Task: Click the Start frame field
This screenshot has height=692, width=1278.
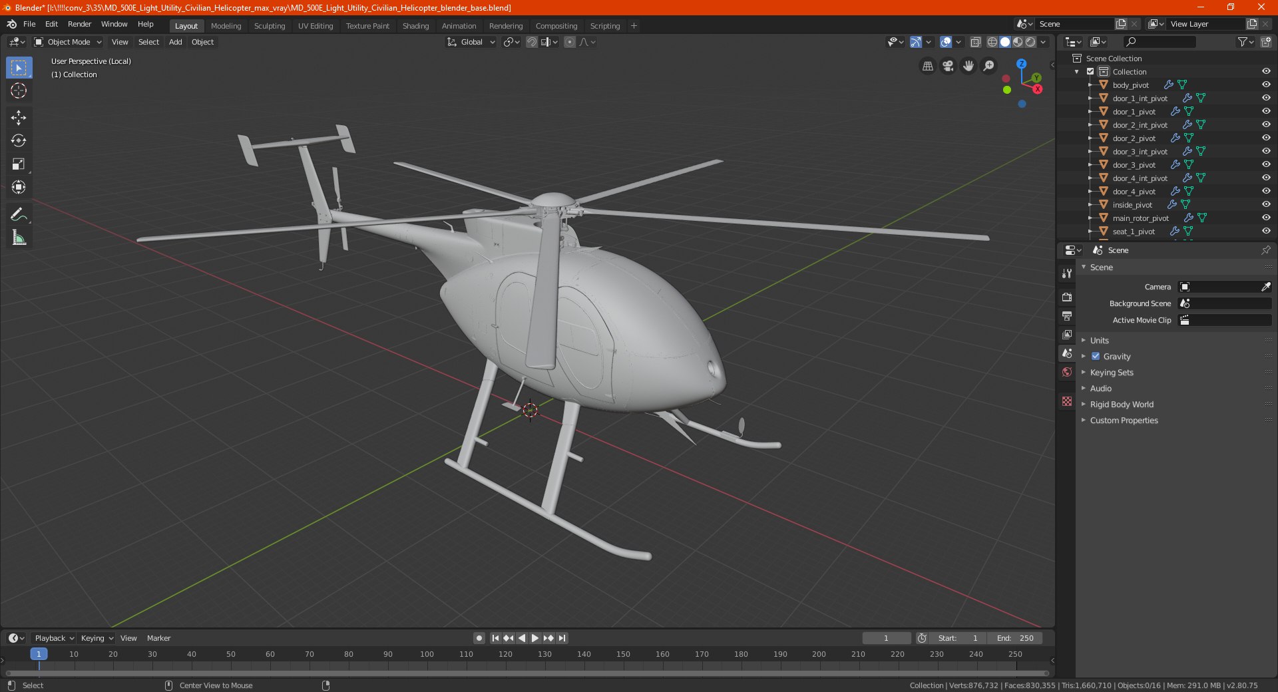Action: (x=958, y=638)
